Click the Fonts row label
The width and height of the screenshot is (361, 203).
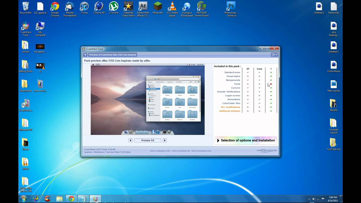pos(237,84)
